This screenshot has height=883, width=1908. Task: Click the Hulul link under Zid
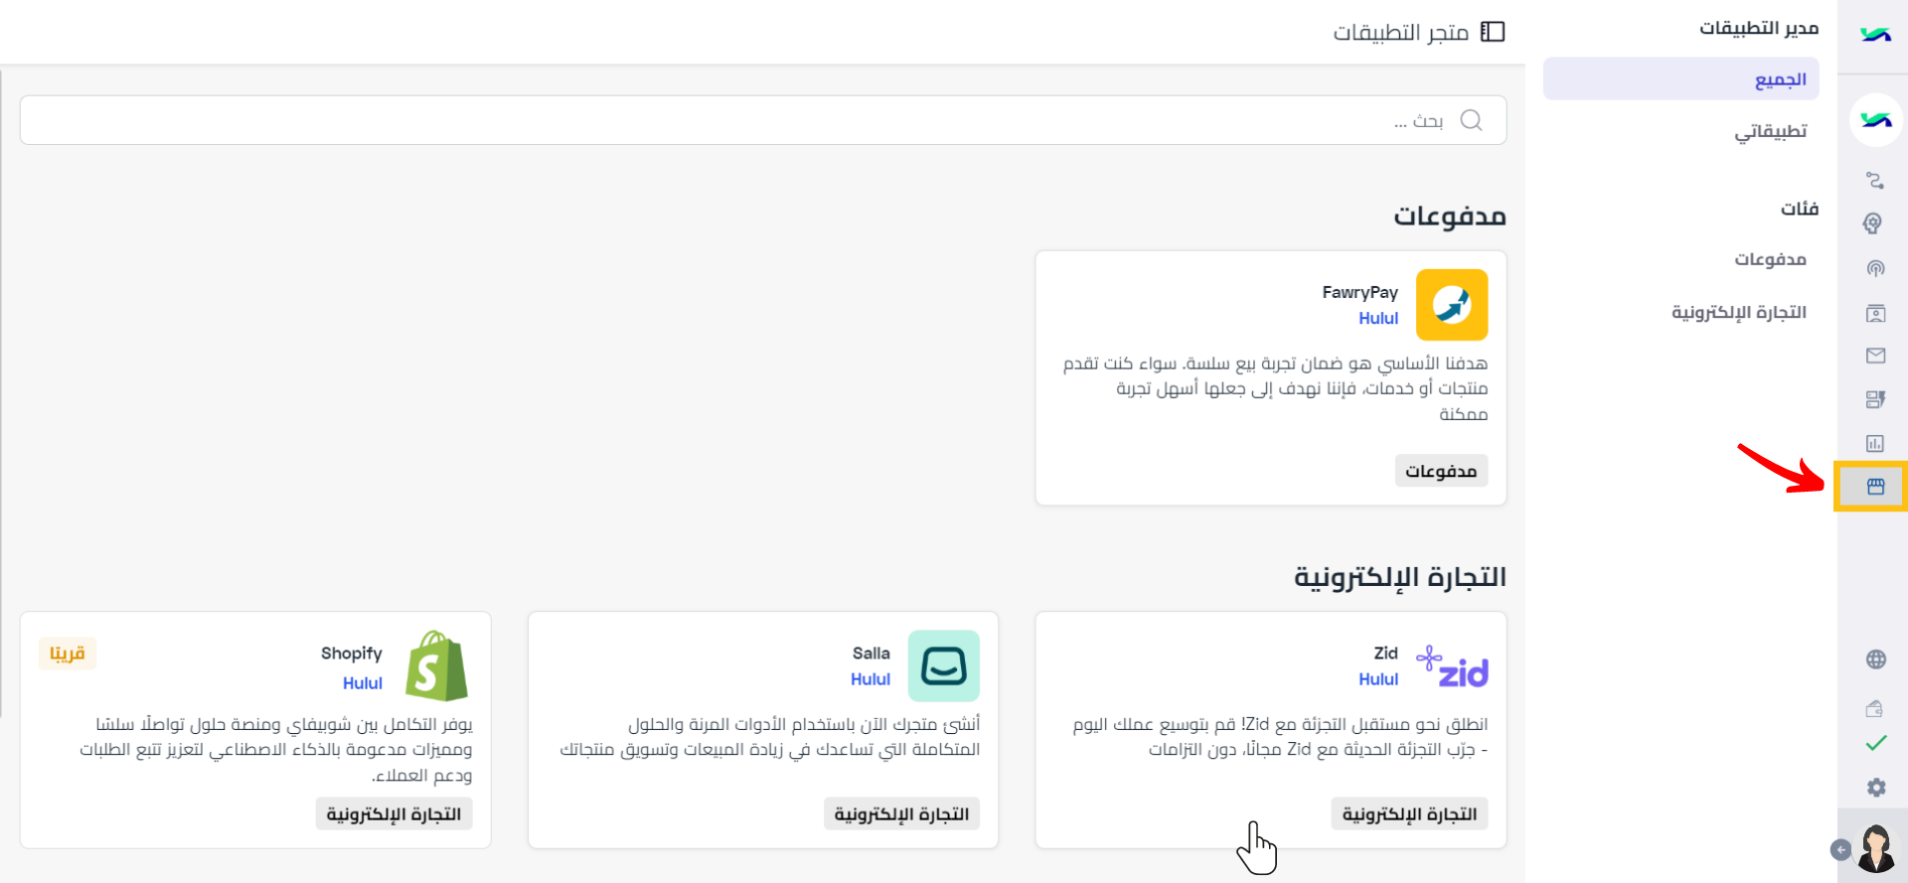[x=1378, y=679]
